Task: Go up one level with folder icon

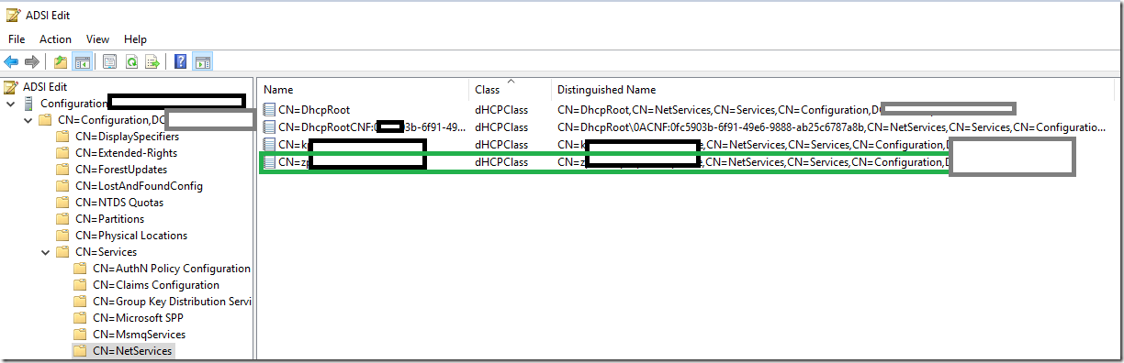Action: pyautogui.click(x=61, y=62)
